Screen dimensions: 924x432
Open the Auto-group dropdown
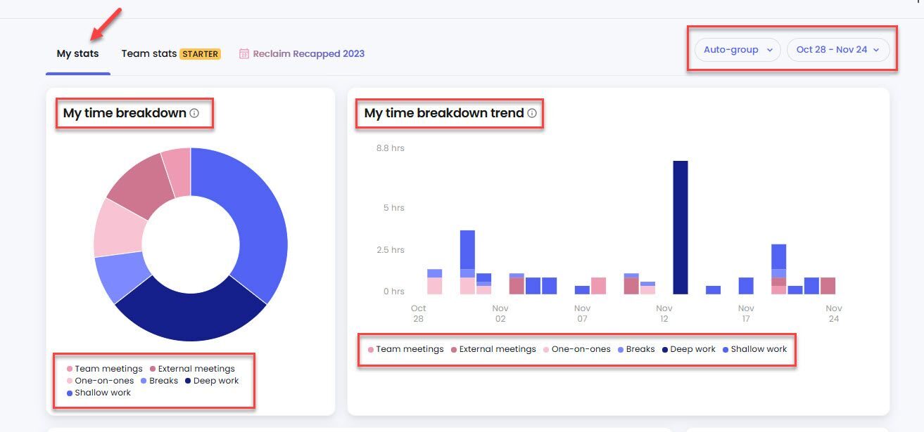pyautogui.click(x=736, y=49)
